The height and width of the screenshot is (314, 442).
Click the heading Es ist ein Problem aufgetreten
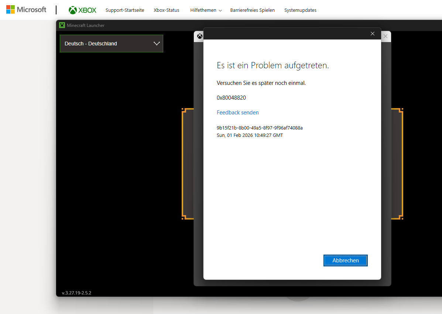(273, 65)
